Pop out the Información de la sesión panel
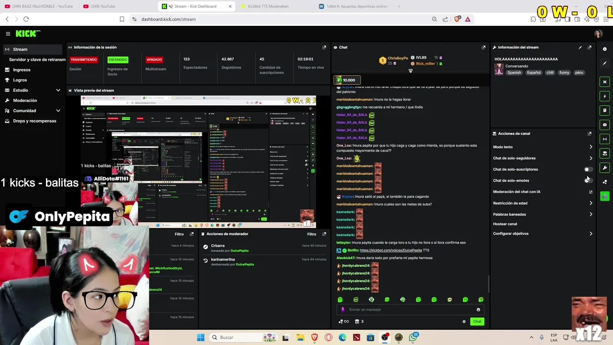 point(324,47)
